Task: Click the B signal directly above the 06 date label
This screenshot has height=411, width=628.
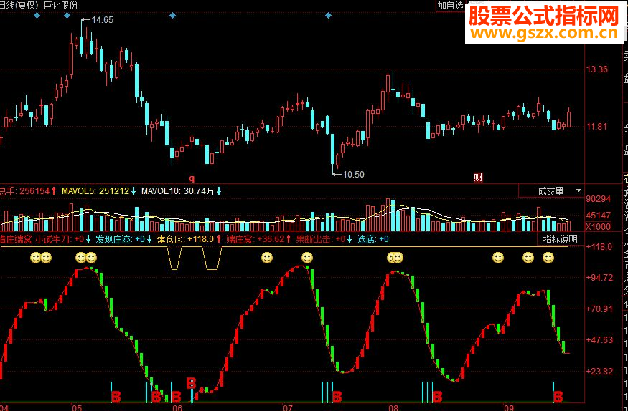Action: coord(177,397)
